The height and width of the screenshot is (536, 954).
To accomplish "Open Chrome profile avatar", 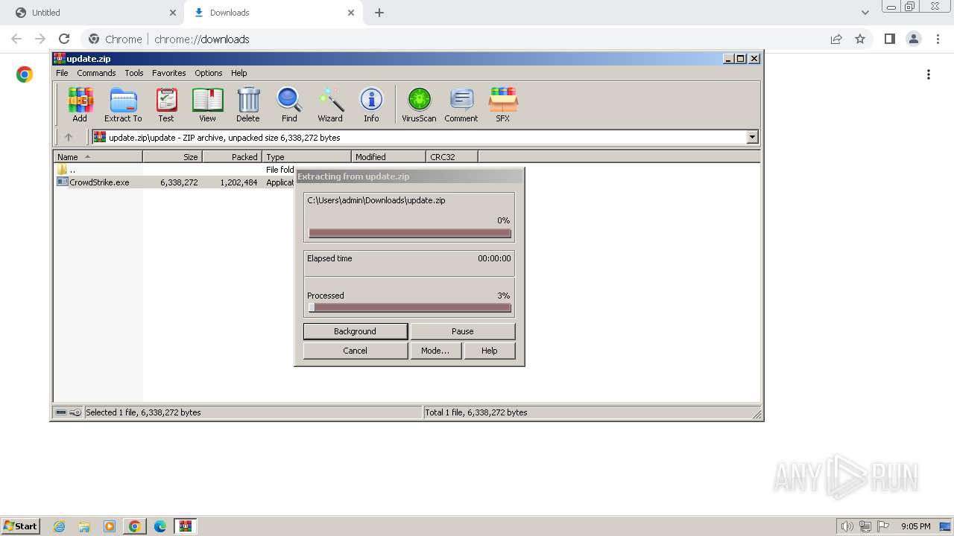I will [914, 39].
